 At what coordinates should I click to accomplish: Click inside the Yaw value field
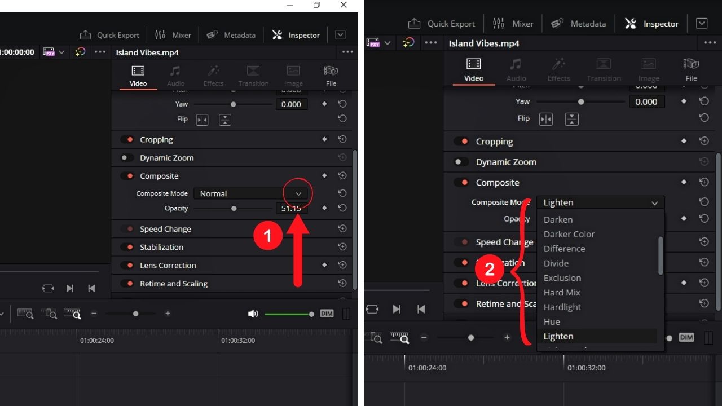pyautogui.click(x=292, y=104)
